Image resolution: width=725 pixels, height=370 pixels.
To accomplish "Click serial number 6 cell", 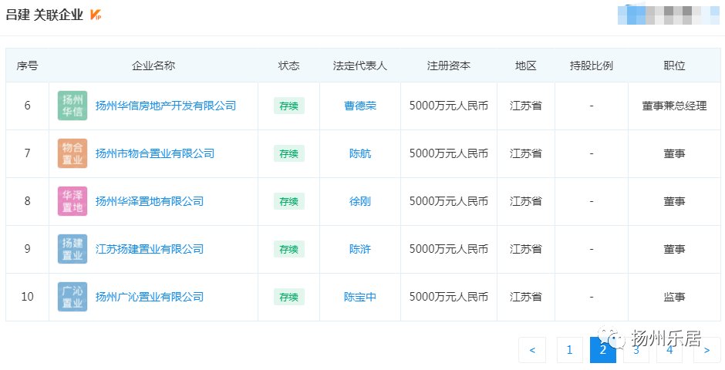I will pos(27,106).
